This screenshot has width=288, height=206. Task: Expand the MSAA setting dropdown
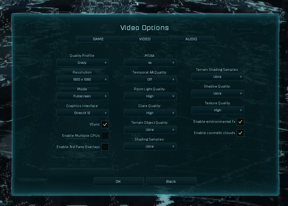click(150, 63)
